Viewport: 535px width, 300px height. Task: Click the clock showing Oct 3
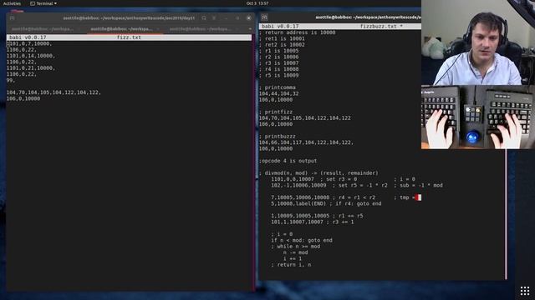tap(257, 3)
